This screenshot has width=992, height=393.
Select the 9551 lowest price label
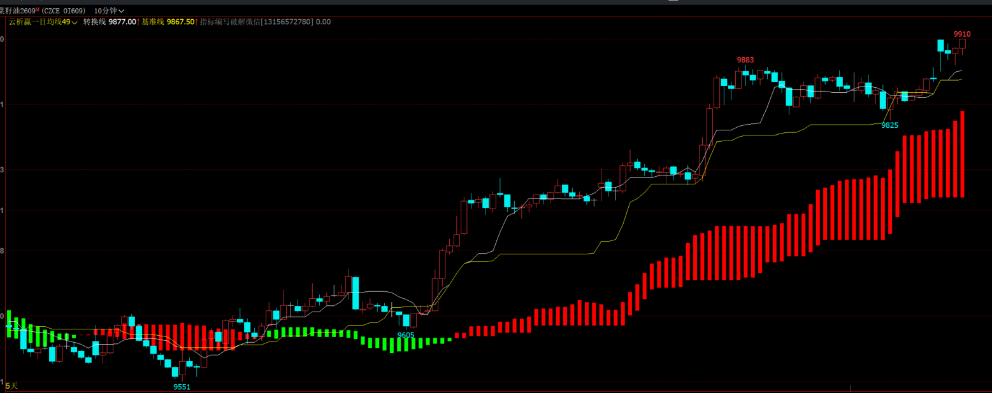[182, 387]
